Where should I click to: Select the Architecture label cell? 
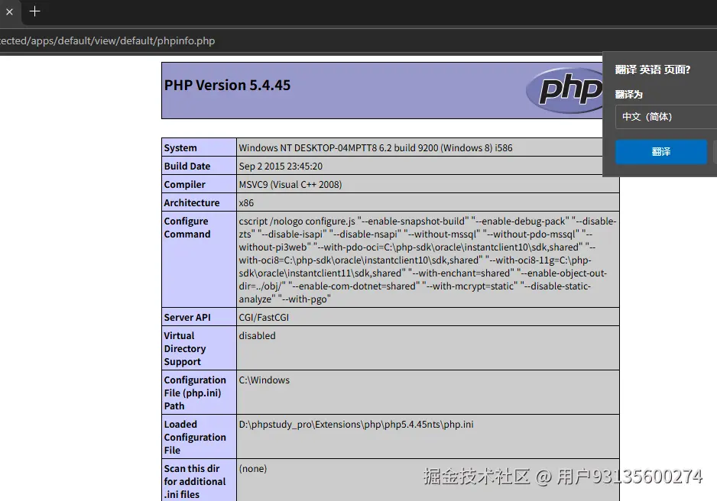point(199,202)
